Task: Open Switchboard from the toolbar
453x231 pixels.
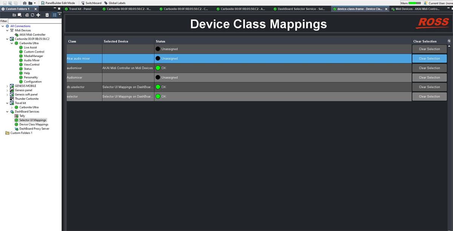Action: (91, 3)
